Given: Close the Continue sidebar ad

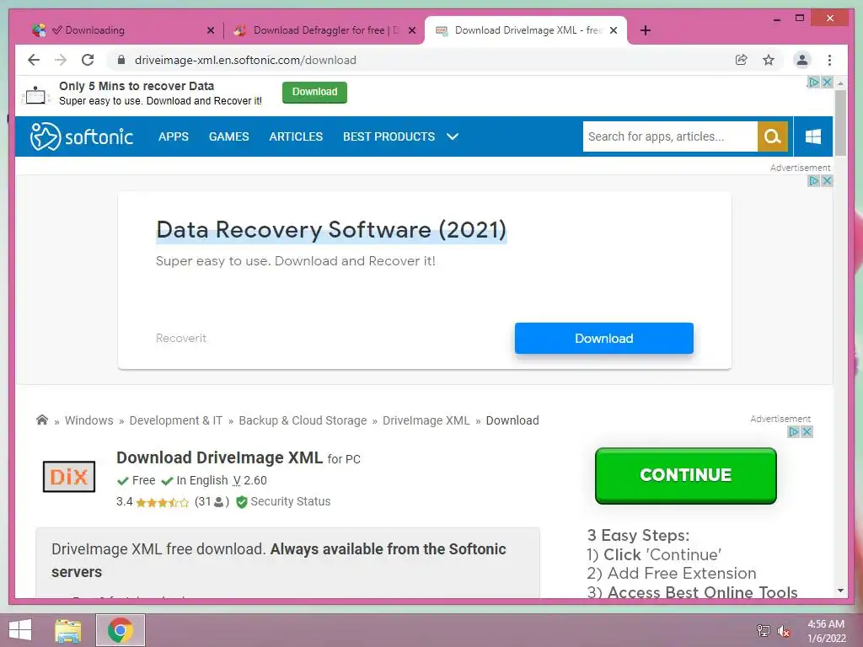Looking at the screenshot, I should (807, 432).
